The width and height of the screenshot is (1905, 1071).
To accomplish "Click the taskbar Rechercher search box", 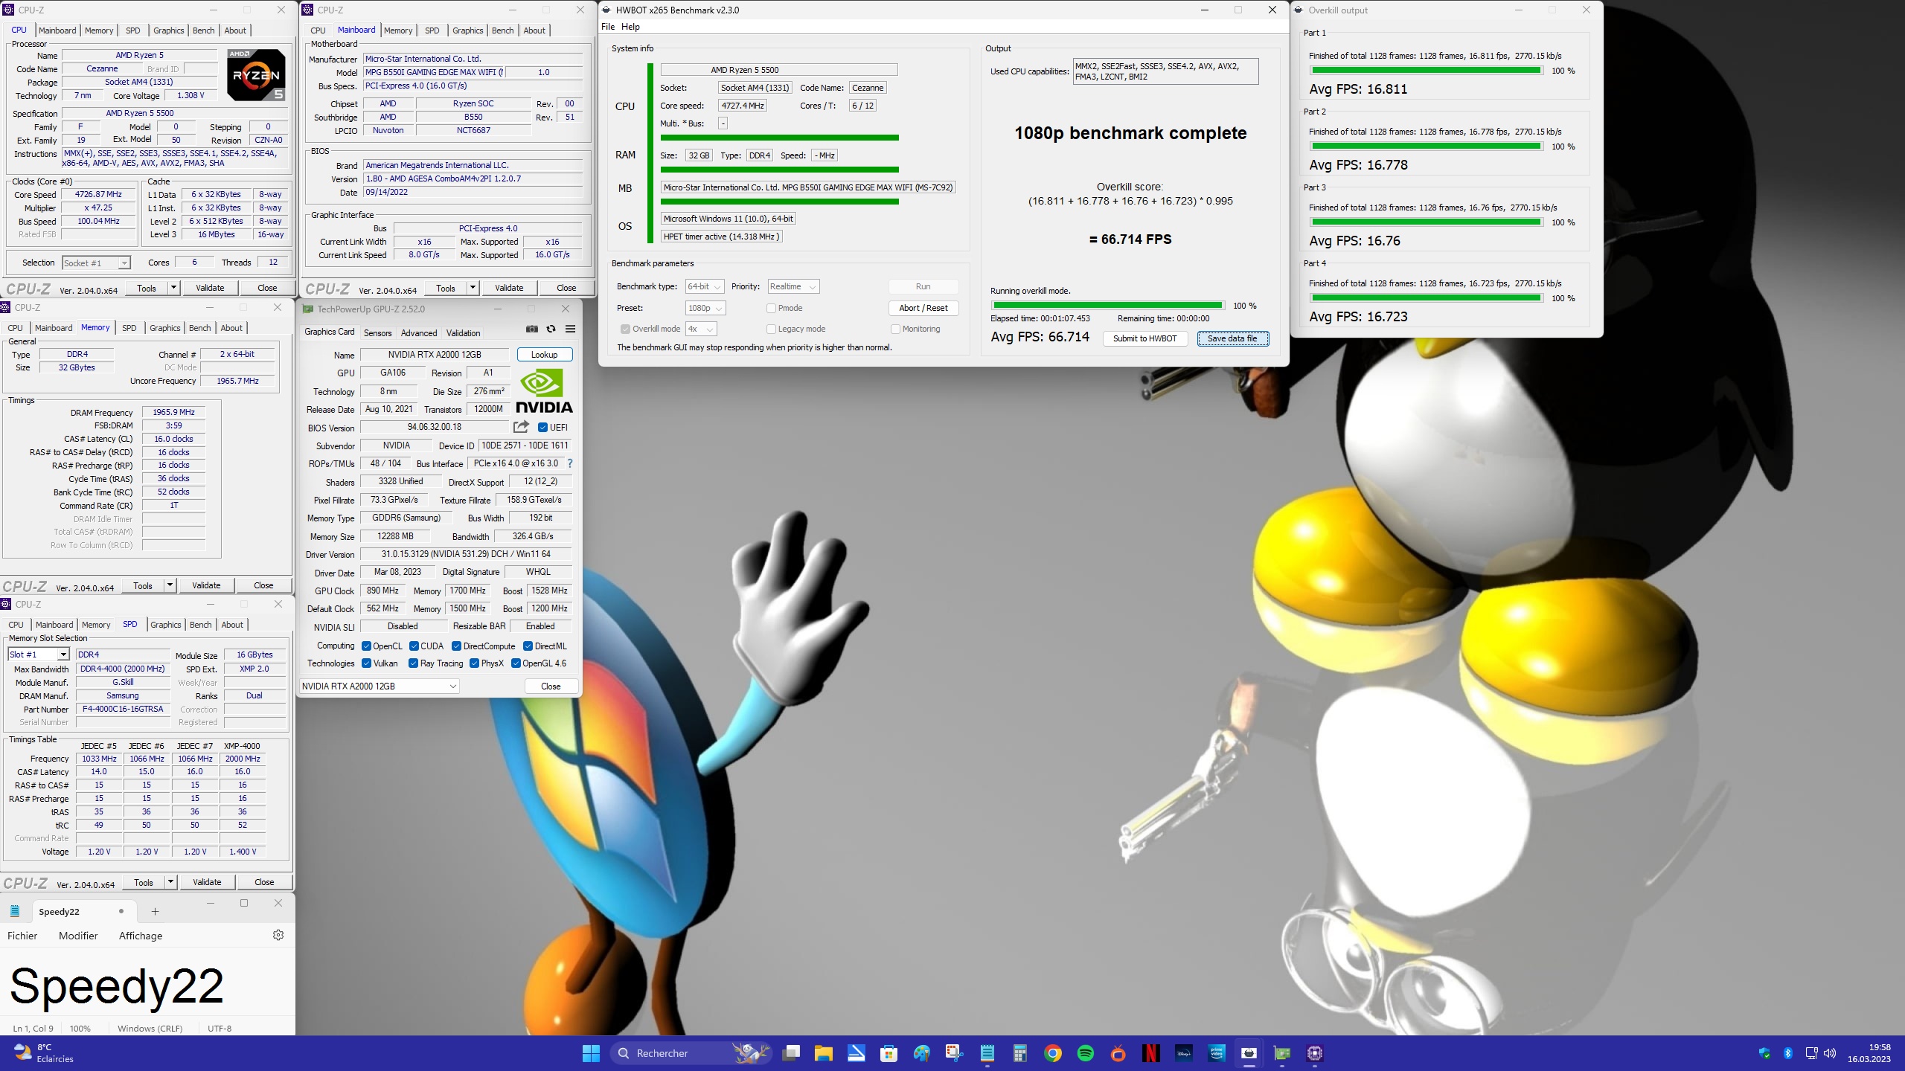I will [690, 1053].
